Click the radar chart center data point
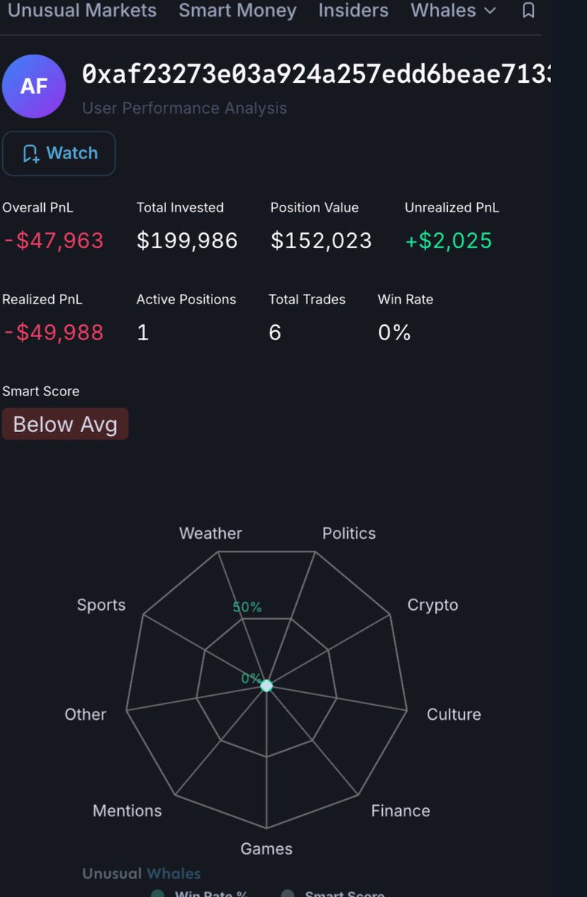This screenshot has height=897, width=587. [x=266, y=685]
